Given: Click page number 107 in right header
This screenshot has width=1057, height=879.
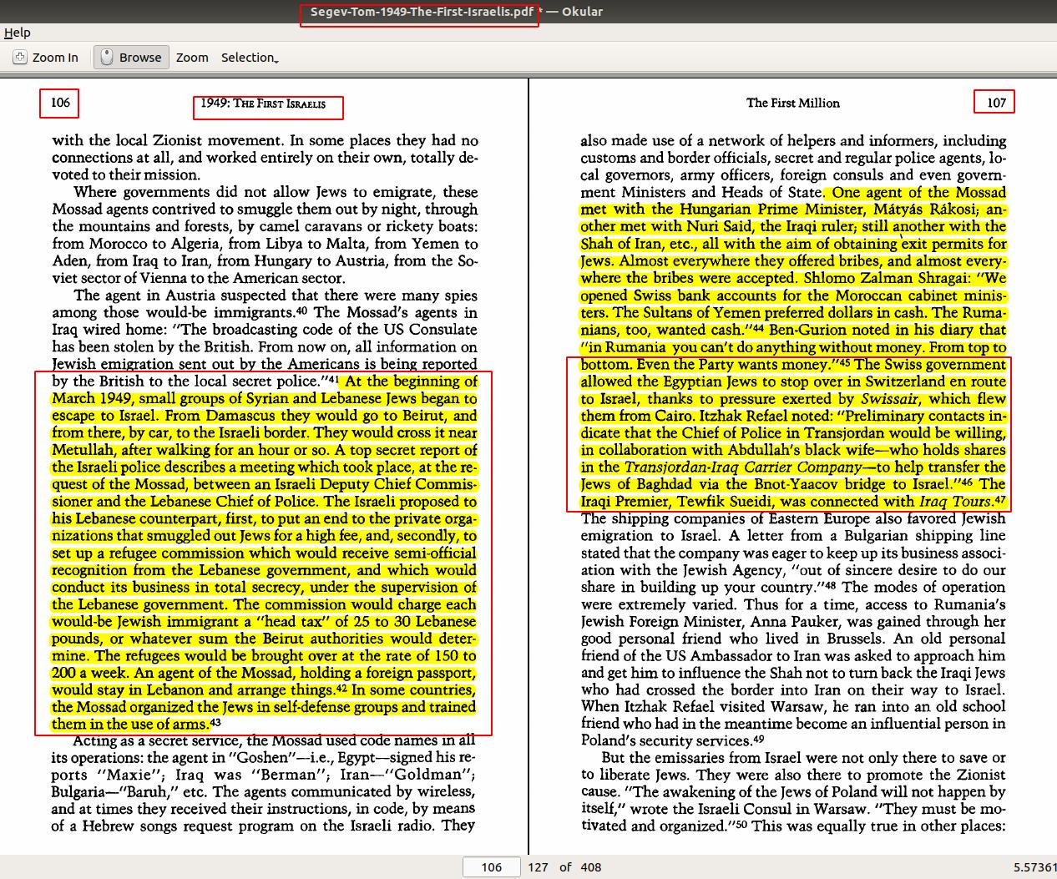Looking at the screenshot, I should click(x=996, y=103).
